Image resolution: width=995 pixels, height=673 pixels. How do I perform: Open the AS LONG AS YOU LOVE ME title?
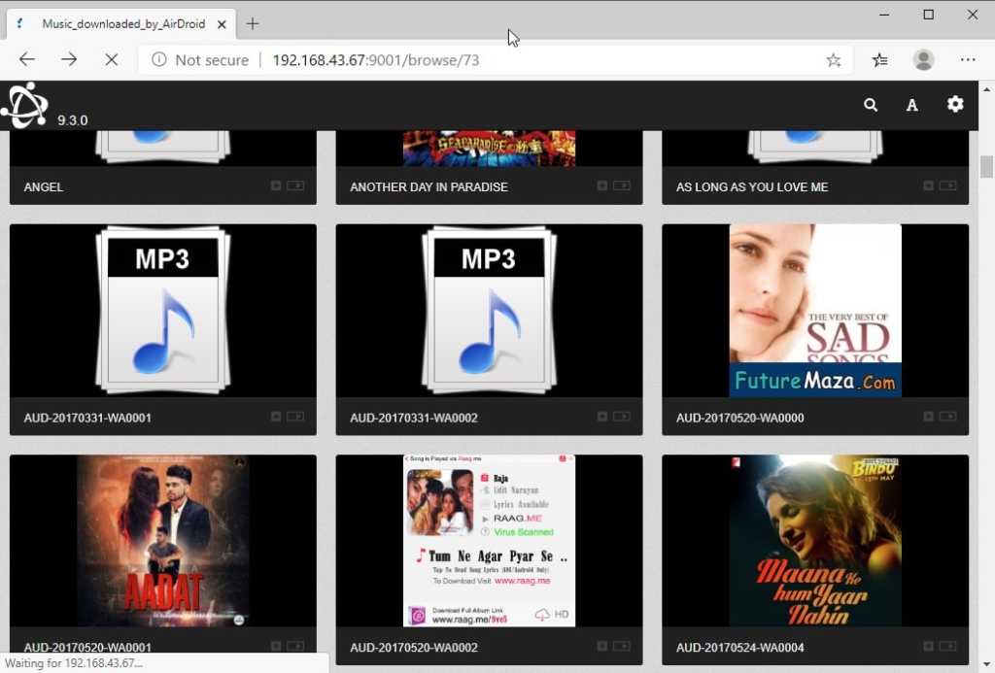pos(752,187)
